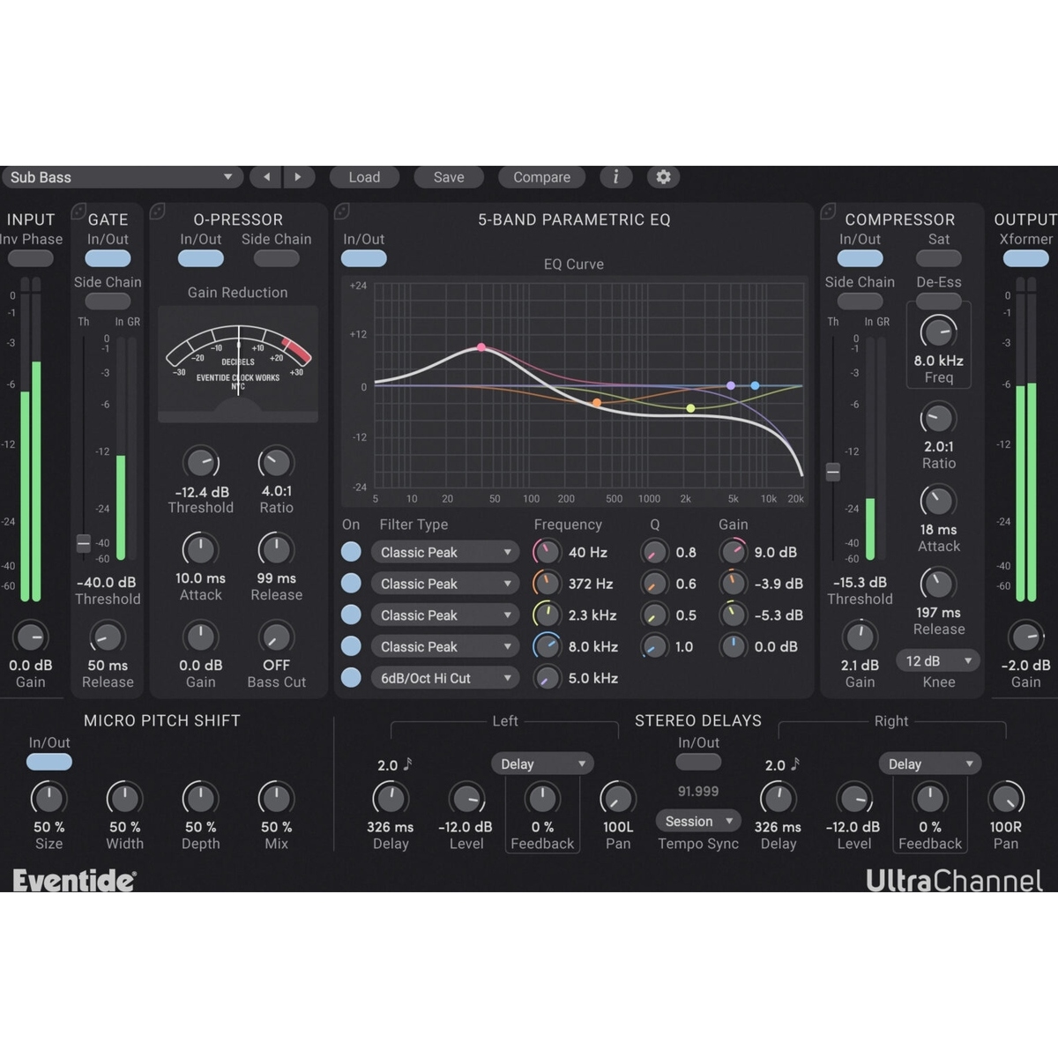The width and height of the screenshot is (1058, 1058).
Task: Click the Micro Pitch Shift Size knob
Action: click(x=48, y=798)
